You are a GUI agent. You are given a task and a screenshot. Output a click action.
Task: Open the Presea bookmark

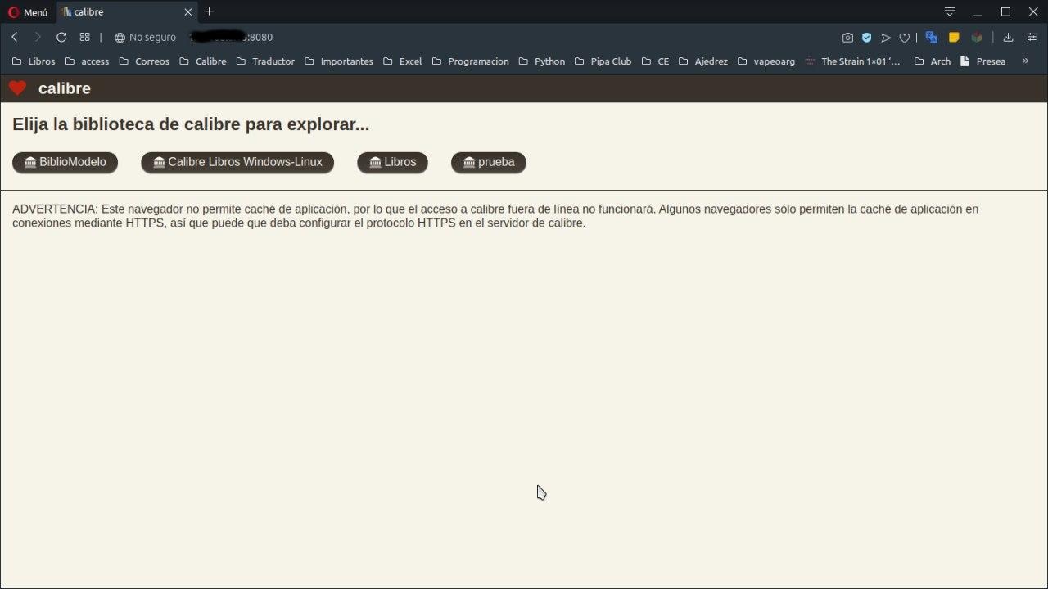[x=982, y=61]
